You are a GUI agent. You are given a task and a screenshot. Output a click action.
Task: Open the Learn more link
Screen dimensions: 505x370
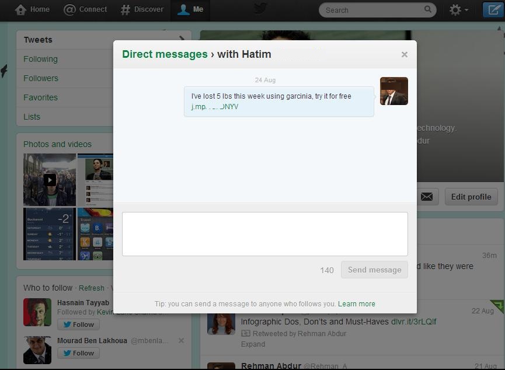tap(357, 303)
